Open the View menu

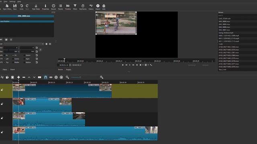point(5,2)
